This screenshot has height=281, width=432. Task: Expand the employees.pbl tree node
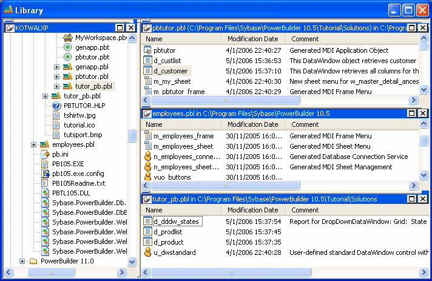pyautogui.click(x=33, y=144)
